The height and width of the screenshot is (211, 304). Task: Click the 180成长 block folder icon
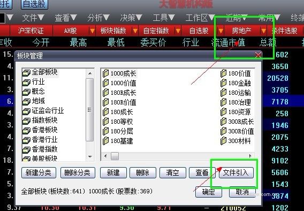point(105,112)
